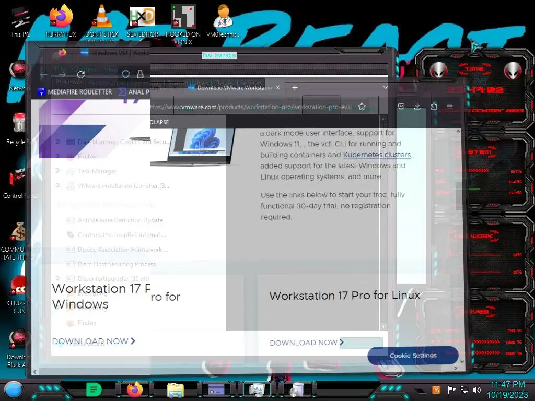Expand the Task Manager row in process list
The image size is (535, 401).
click(x=57, y=171)
